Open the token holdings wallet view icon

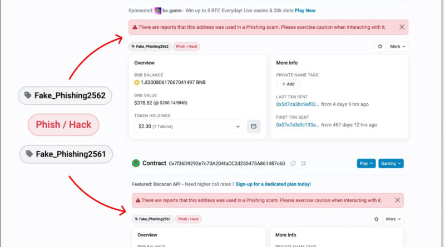tap(254, 127)
